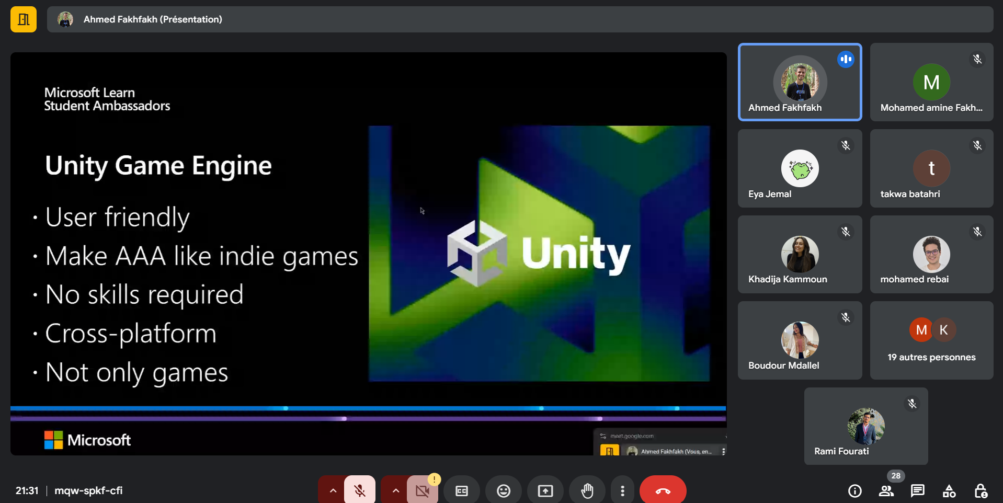Screen dimensions: 1003x503
Task: Click the Cross-platform bullet on slide
Action: coord(131,334)
